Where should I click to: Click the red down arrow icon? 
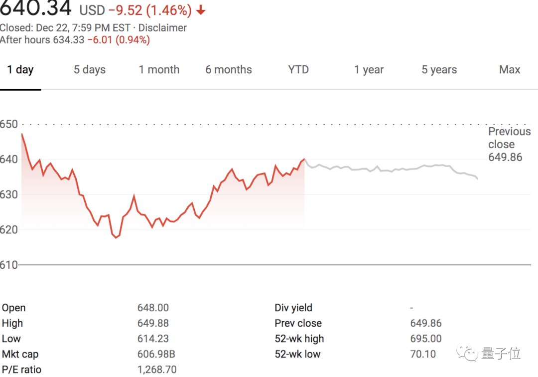click(201, 10)
